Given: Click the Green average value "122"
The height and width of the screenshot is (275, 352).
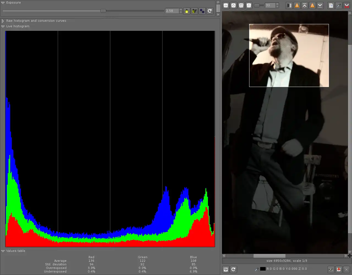Looking at the screenshot, I should [142, 261].
